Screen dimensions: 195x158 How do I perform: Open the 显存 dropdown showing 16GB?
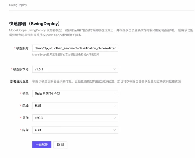(x=75, y=118)
